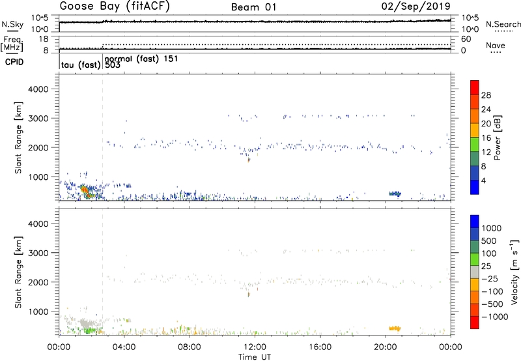
Task: Click the Velocity panel 'Slant Range [km]' label
Action: 18,272
